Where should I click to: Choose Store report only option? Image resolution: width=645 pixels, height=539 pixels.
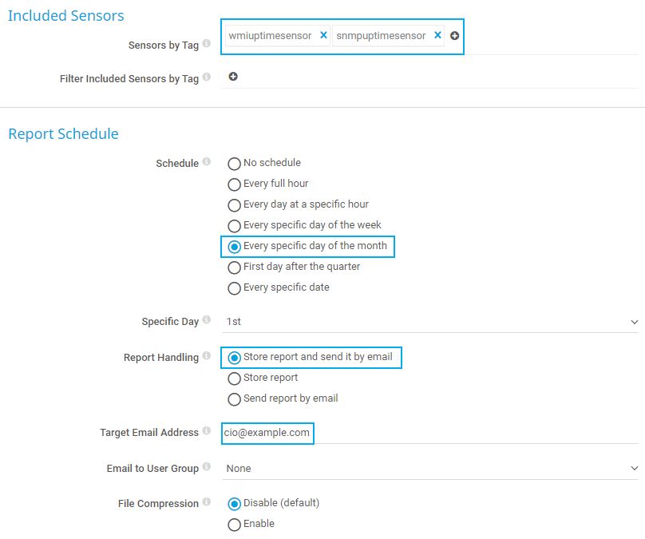[234, 378]
